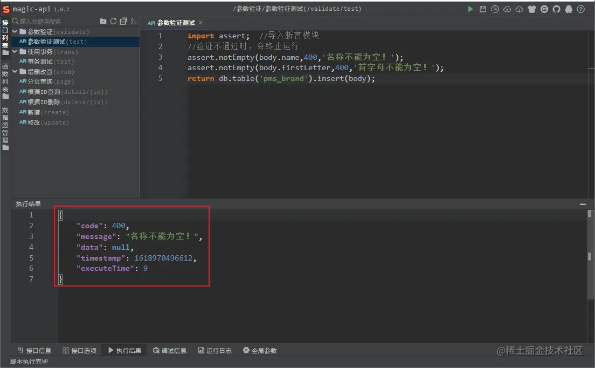Open the 新增(create) API
Viewport: 595px width, 368px height.
[75, 112]
